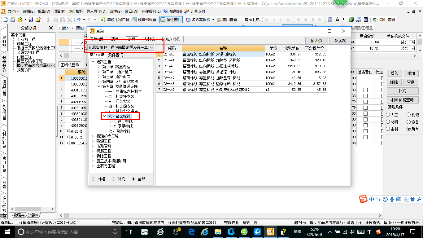
Task: Collapse the 道路工程 tree node
Action: pyautogui.click(x=93, y=62)
